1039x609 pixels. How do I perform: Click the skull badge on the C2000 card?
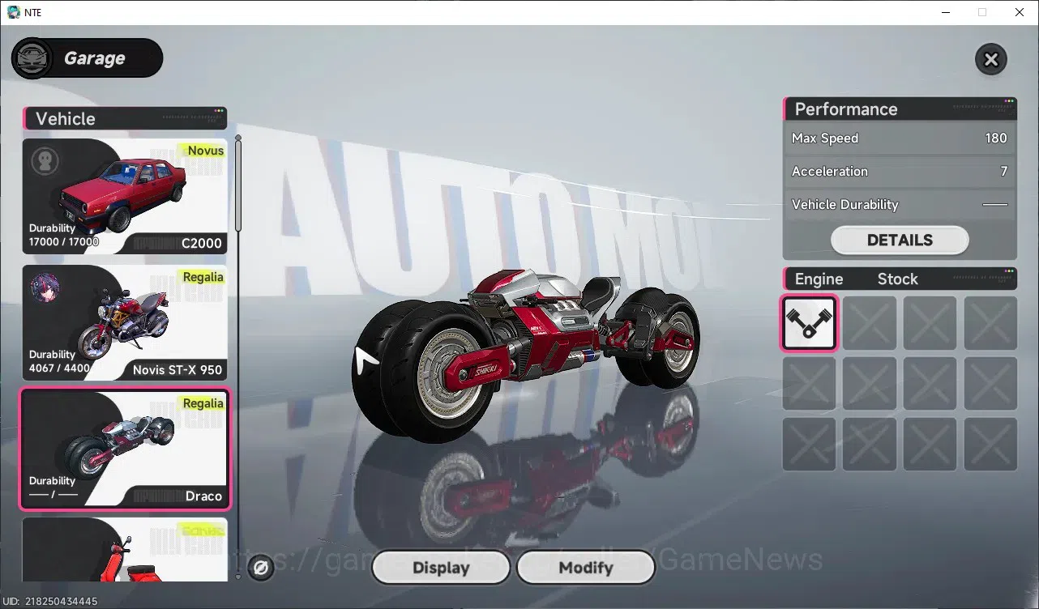click(x=45, y=161)
